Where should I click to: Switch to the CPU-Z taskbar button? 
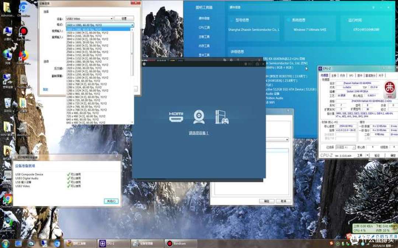coord(114,244)
